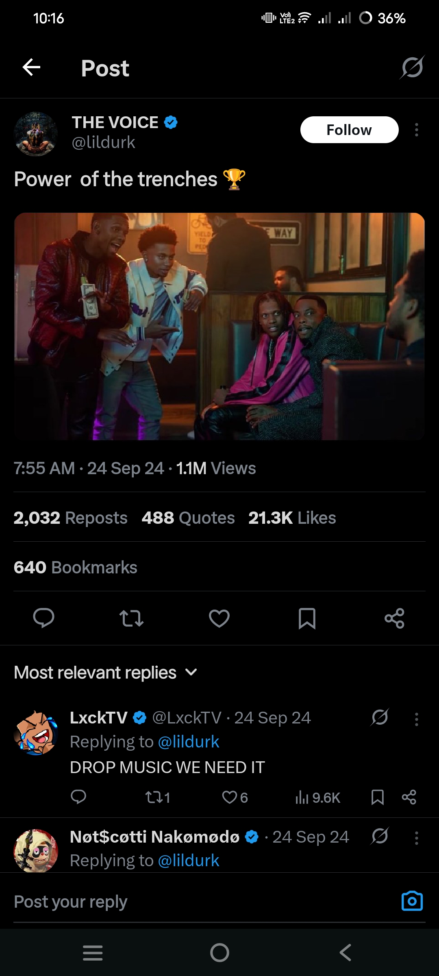Tap the back arrow in Post header
439x976 pixels.
tap(31, 68)
